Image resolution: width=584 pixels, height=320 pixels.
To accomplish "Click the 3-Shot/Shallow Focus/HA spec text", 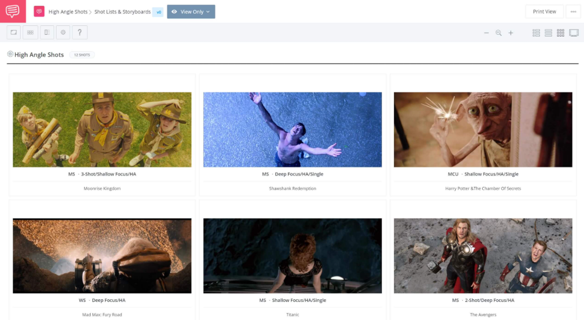I will click(x=108, y=174).
